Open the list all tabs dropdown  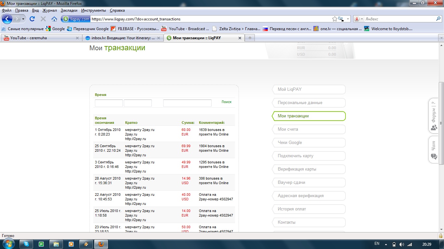(441, 38)
